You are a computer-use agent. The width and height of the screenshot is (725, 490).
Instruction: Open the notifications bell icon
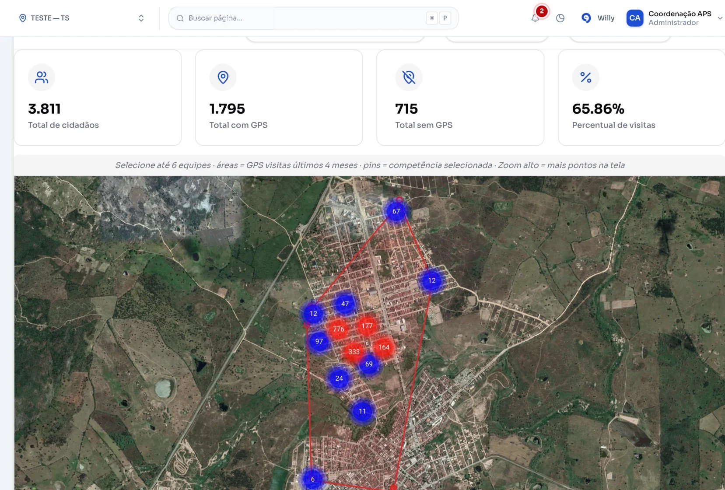[535, 18]
